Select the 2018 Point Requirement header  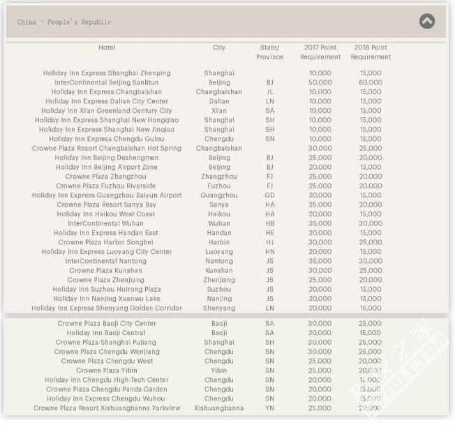point(371,52)
